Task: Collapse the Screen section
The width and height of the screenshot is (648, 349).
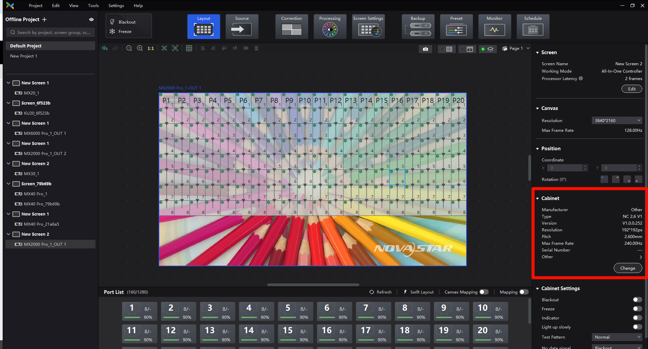Action: pyautogui.click(x=538, y=52)
